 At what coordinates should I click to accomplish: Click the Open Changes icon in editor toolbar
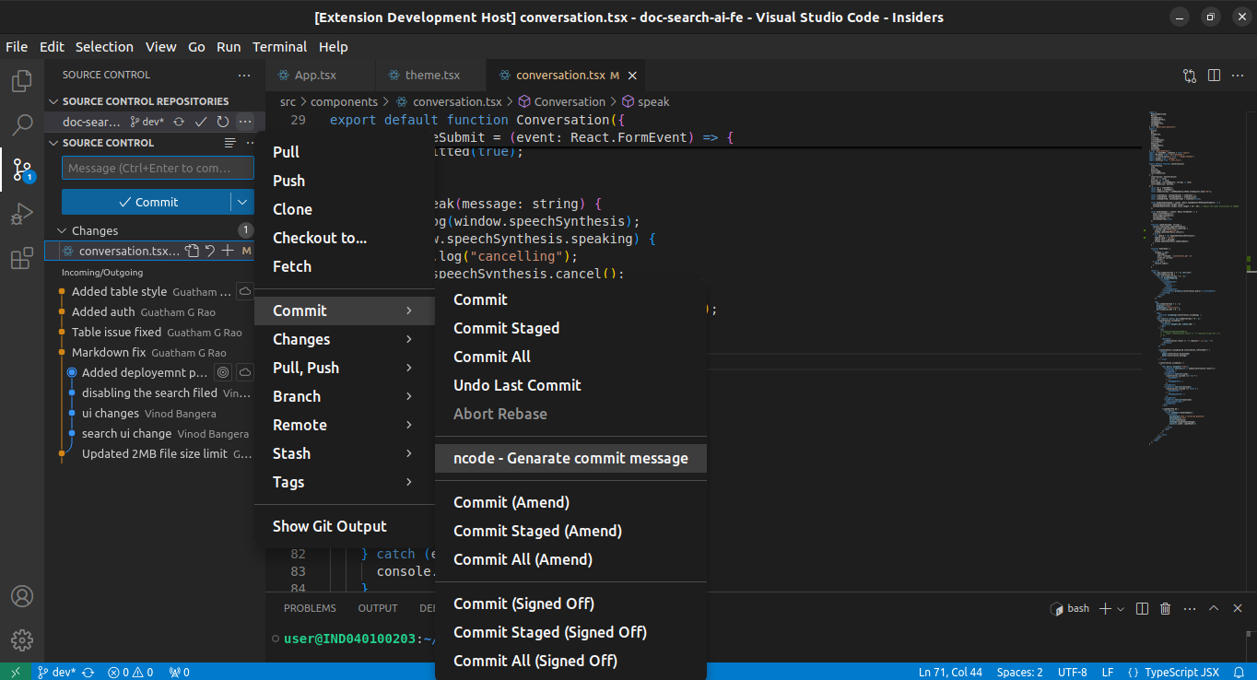click(1190, 75)
